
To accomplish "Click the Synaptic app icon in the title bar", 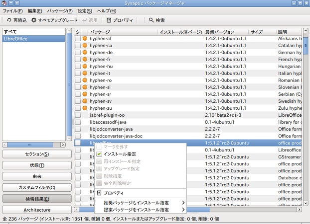I will (4, 3).
